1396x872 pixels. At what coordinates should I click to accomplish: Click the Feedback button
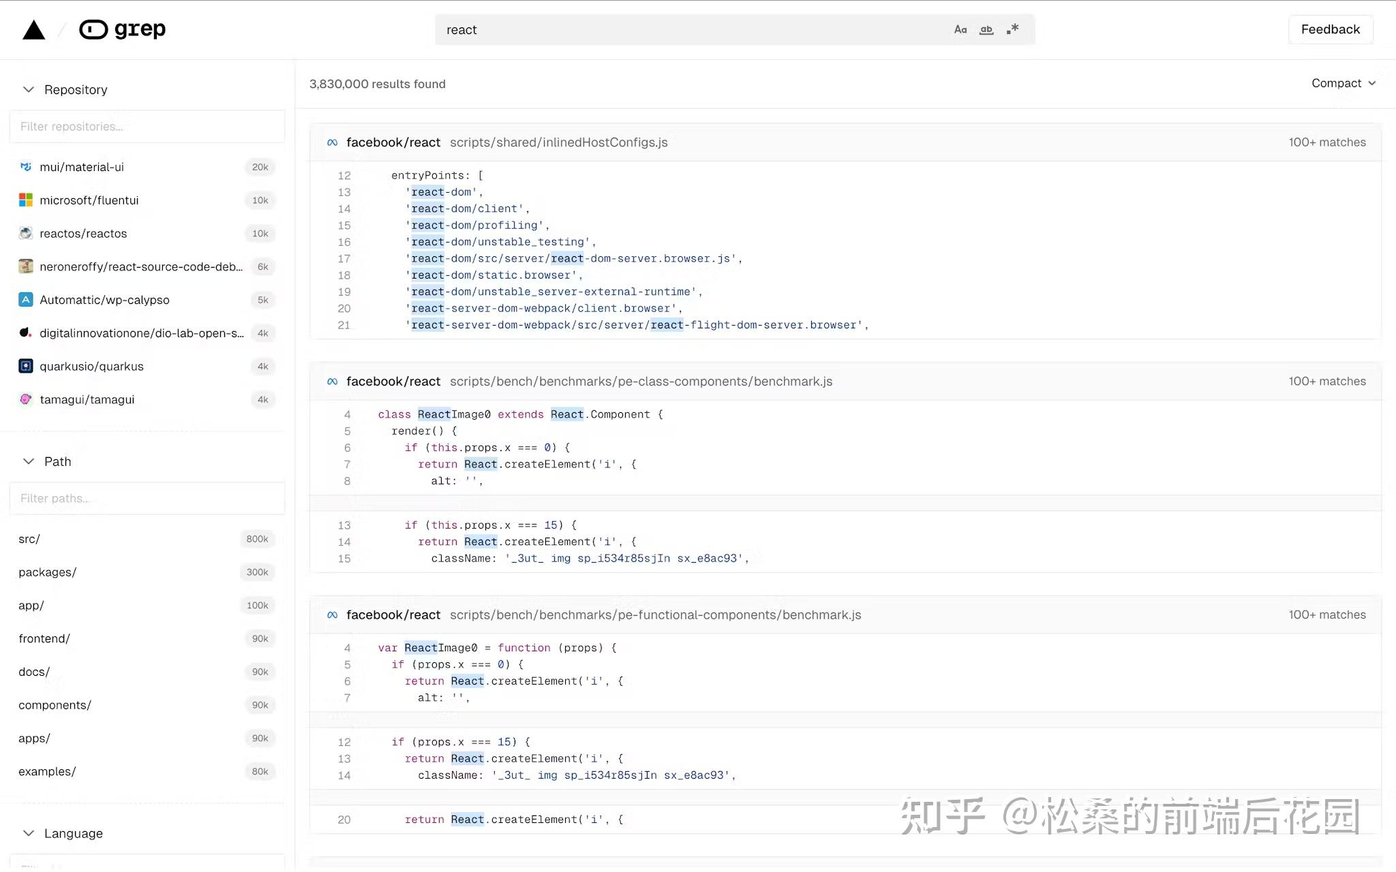(1329, 29)
